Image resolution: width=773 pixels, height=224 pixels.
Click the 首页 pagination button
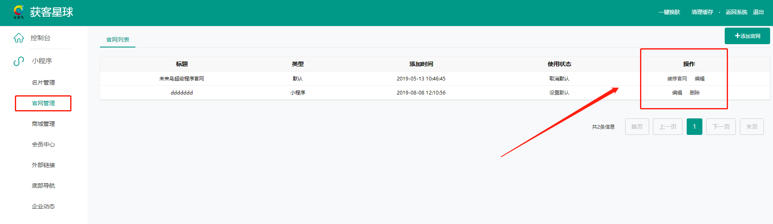click(637, 127)
